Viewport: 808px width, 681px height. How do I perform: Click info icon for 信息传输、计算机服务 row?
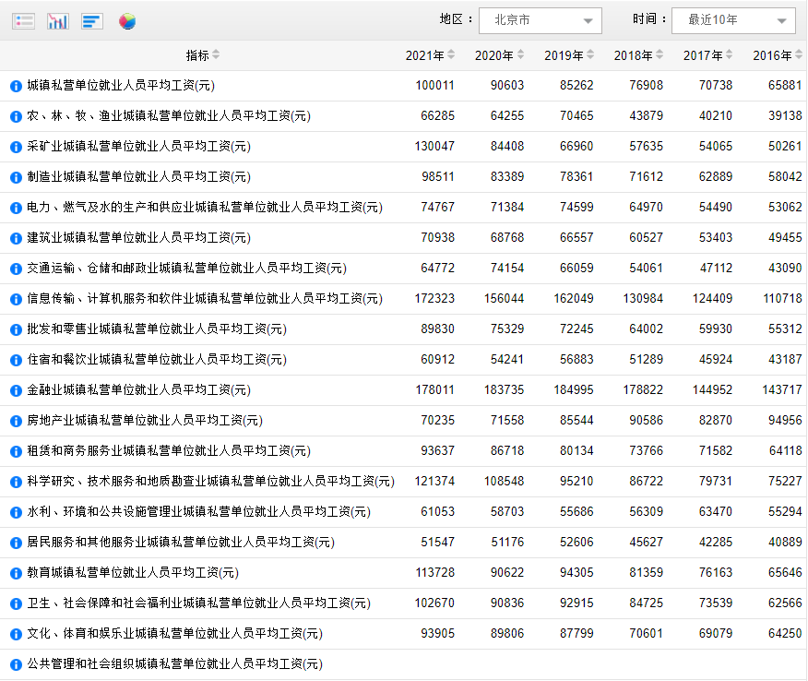pos(16,299)
